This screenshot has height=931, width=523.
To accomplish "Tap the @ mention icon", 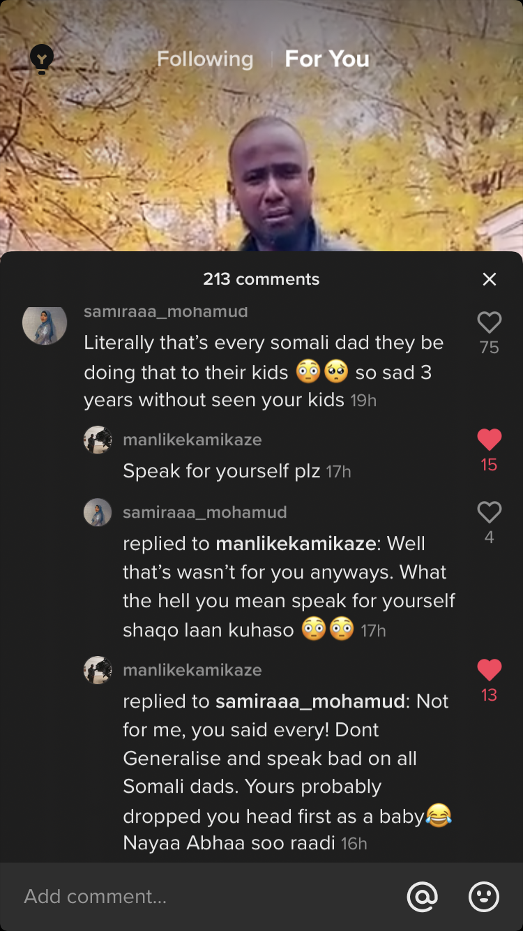I will click(x=422, y=896).
